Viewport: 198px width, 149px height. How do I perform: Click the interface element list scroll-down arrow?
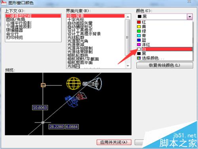click(x=128, y=66)
